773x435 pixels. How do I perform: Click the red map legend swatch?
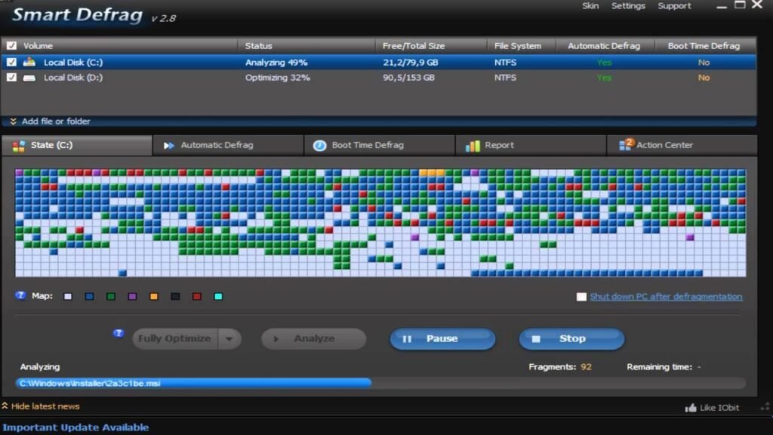click(197, 296)
